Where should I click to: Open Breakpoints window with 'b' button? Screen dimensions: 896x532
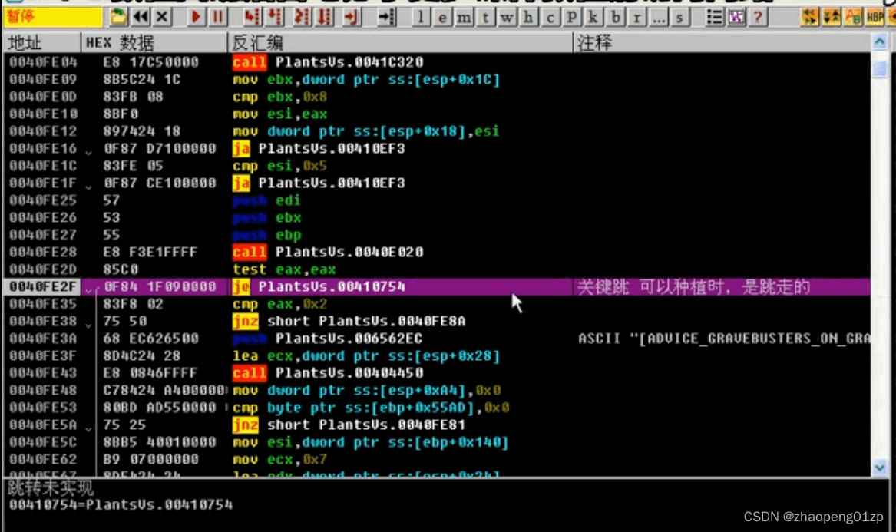pyautogui.click(x=616, y=17)
